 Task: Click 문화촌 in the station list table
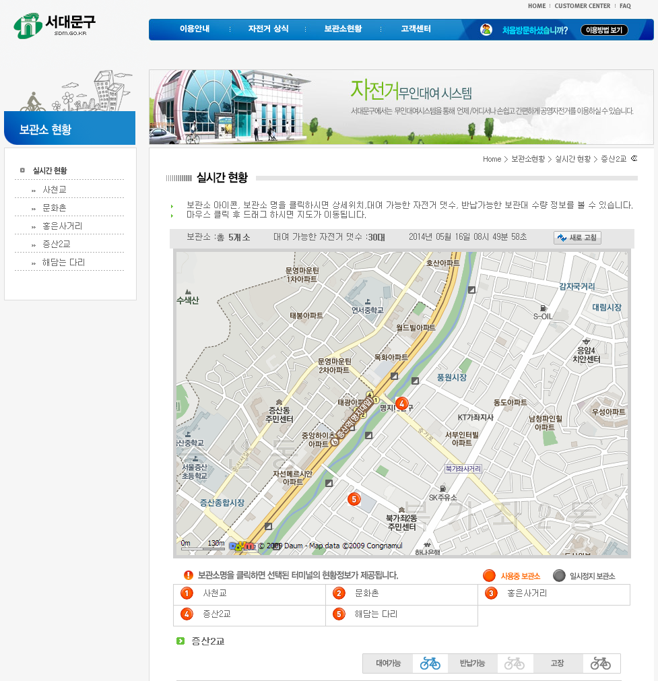366,593
